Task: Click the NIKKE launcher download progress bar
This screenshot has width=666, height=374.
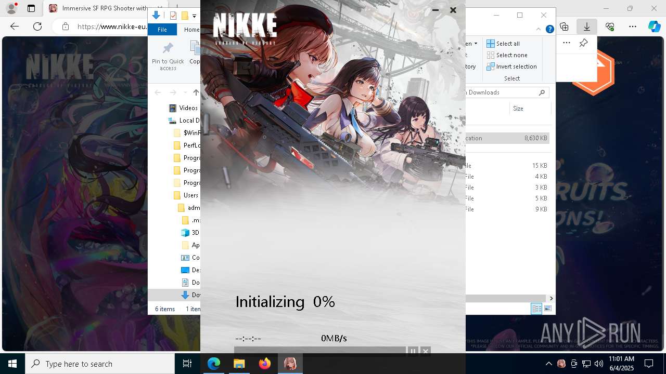Action: tap(320, 351)
